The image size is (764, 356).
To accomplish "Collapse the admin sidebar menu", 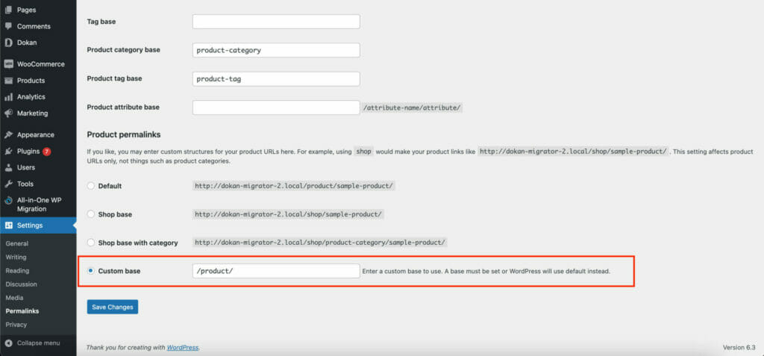I will [38, 343].
